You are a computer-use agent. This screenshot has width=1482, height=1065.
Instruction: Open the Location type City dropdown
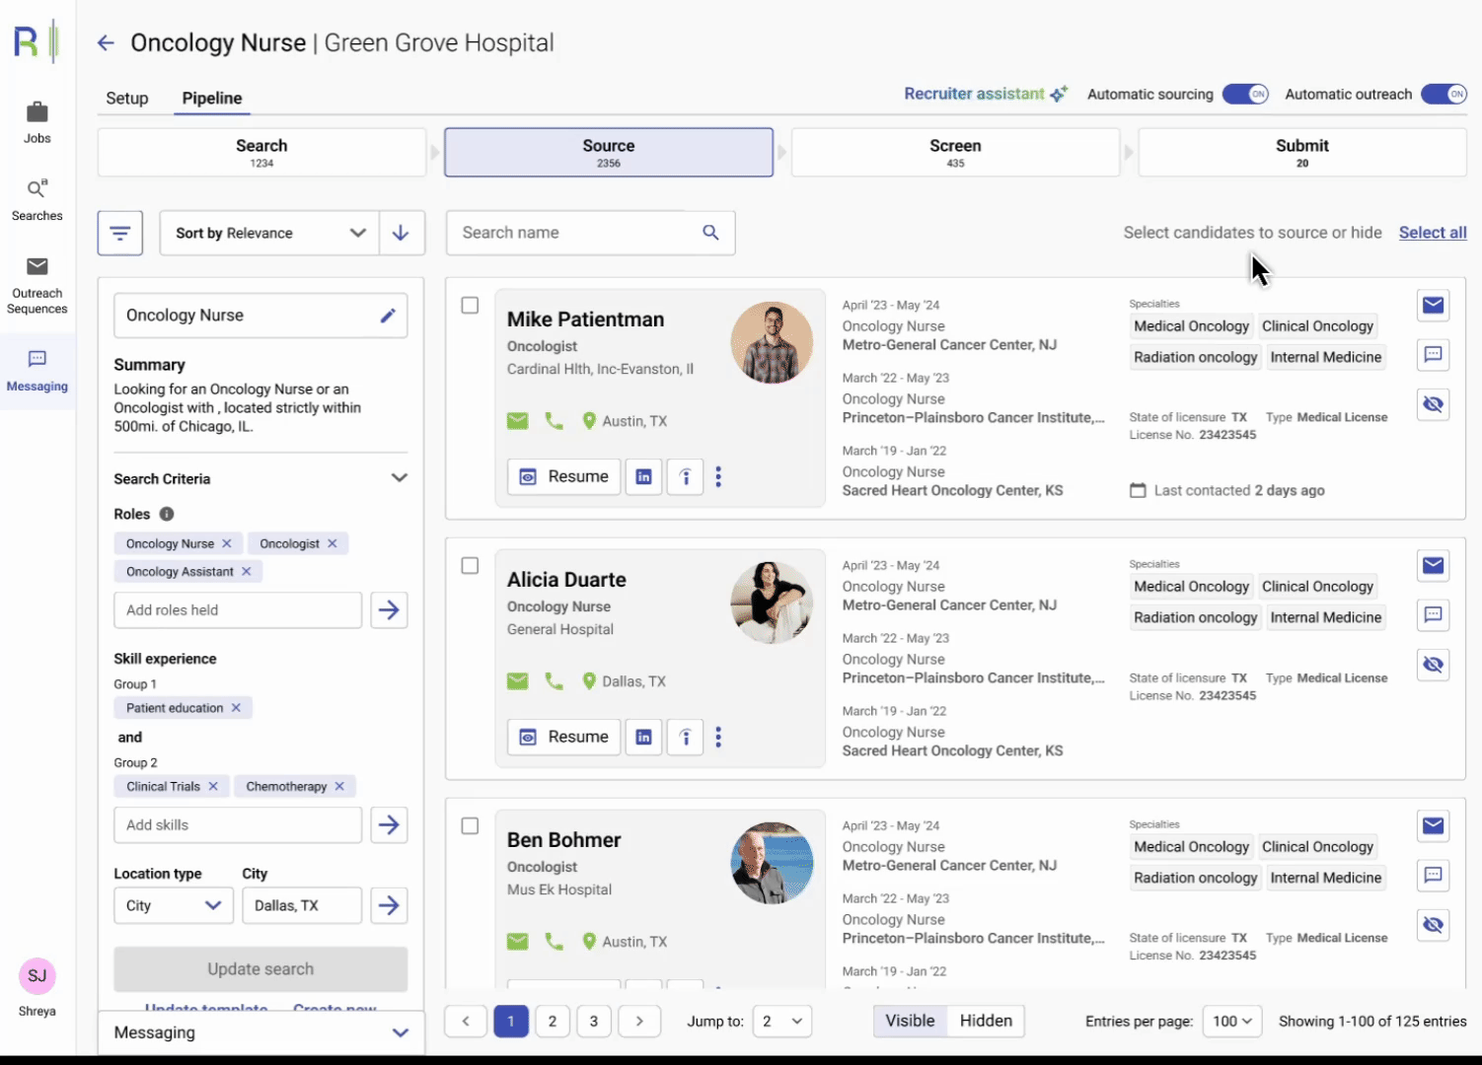point(173,905)
